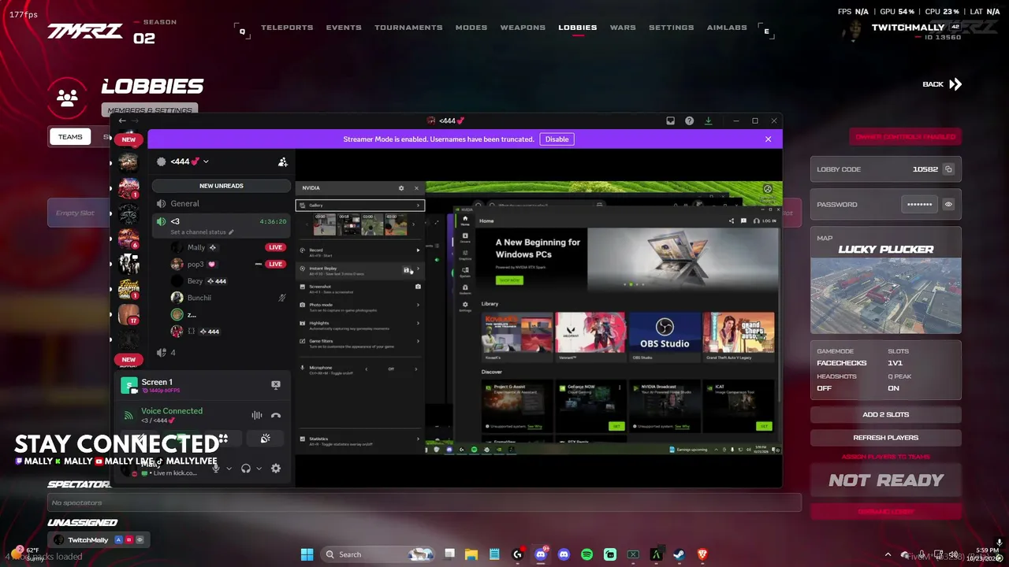Disconnect from voice with the hang-up icon

[x=276, y=415]
